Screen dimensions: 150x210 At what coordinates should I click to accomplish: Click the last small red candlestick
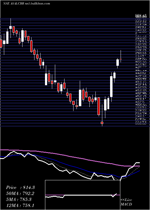[121, 59]
